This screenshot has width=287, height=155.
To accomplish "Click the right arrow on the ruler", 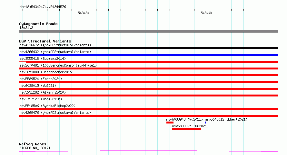I will [277, 10].
